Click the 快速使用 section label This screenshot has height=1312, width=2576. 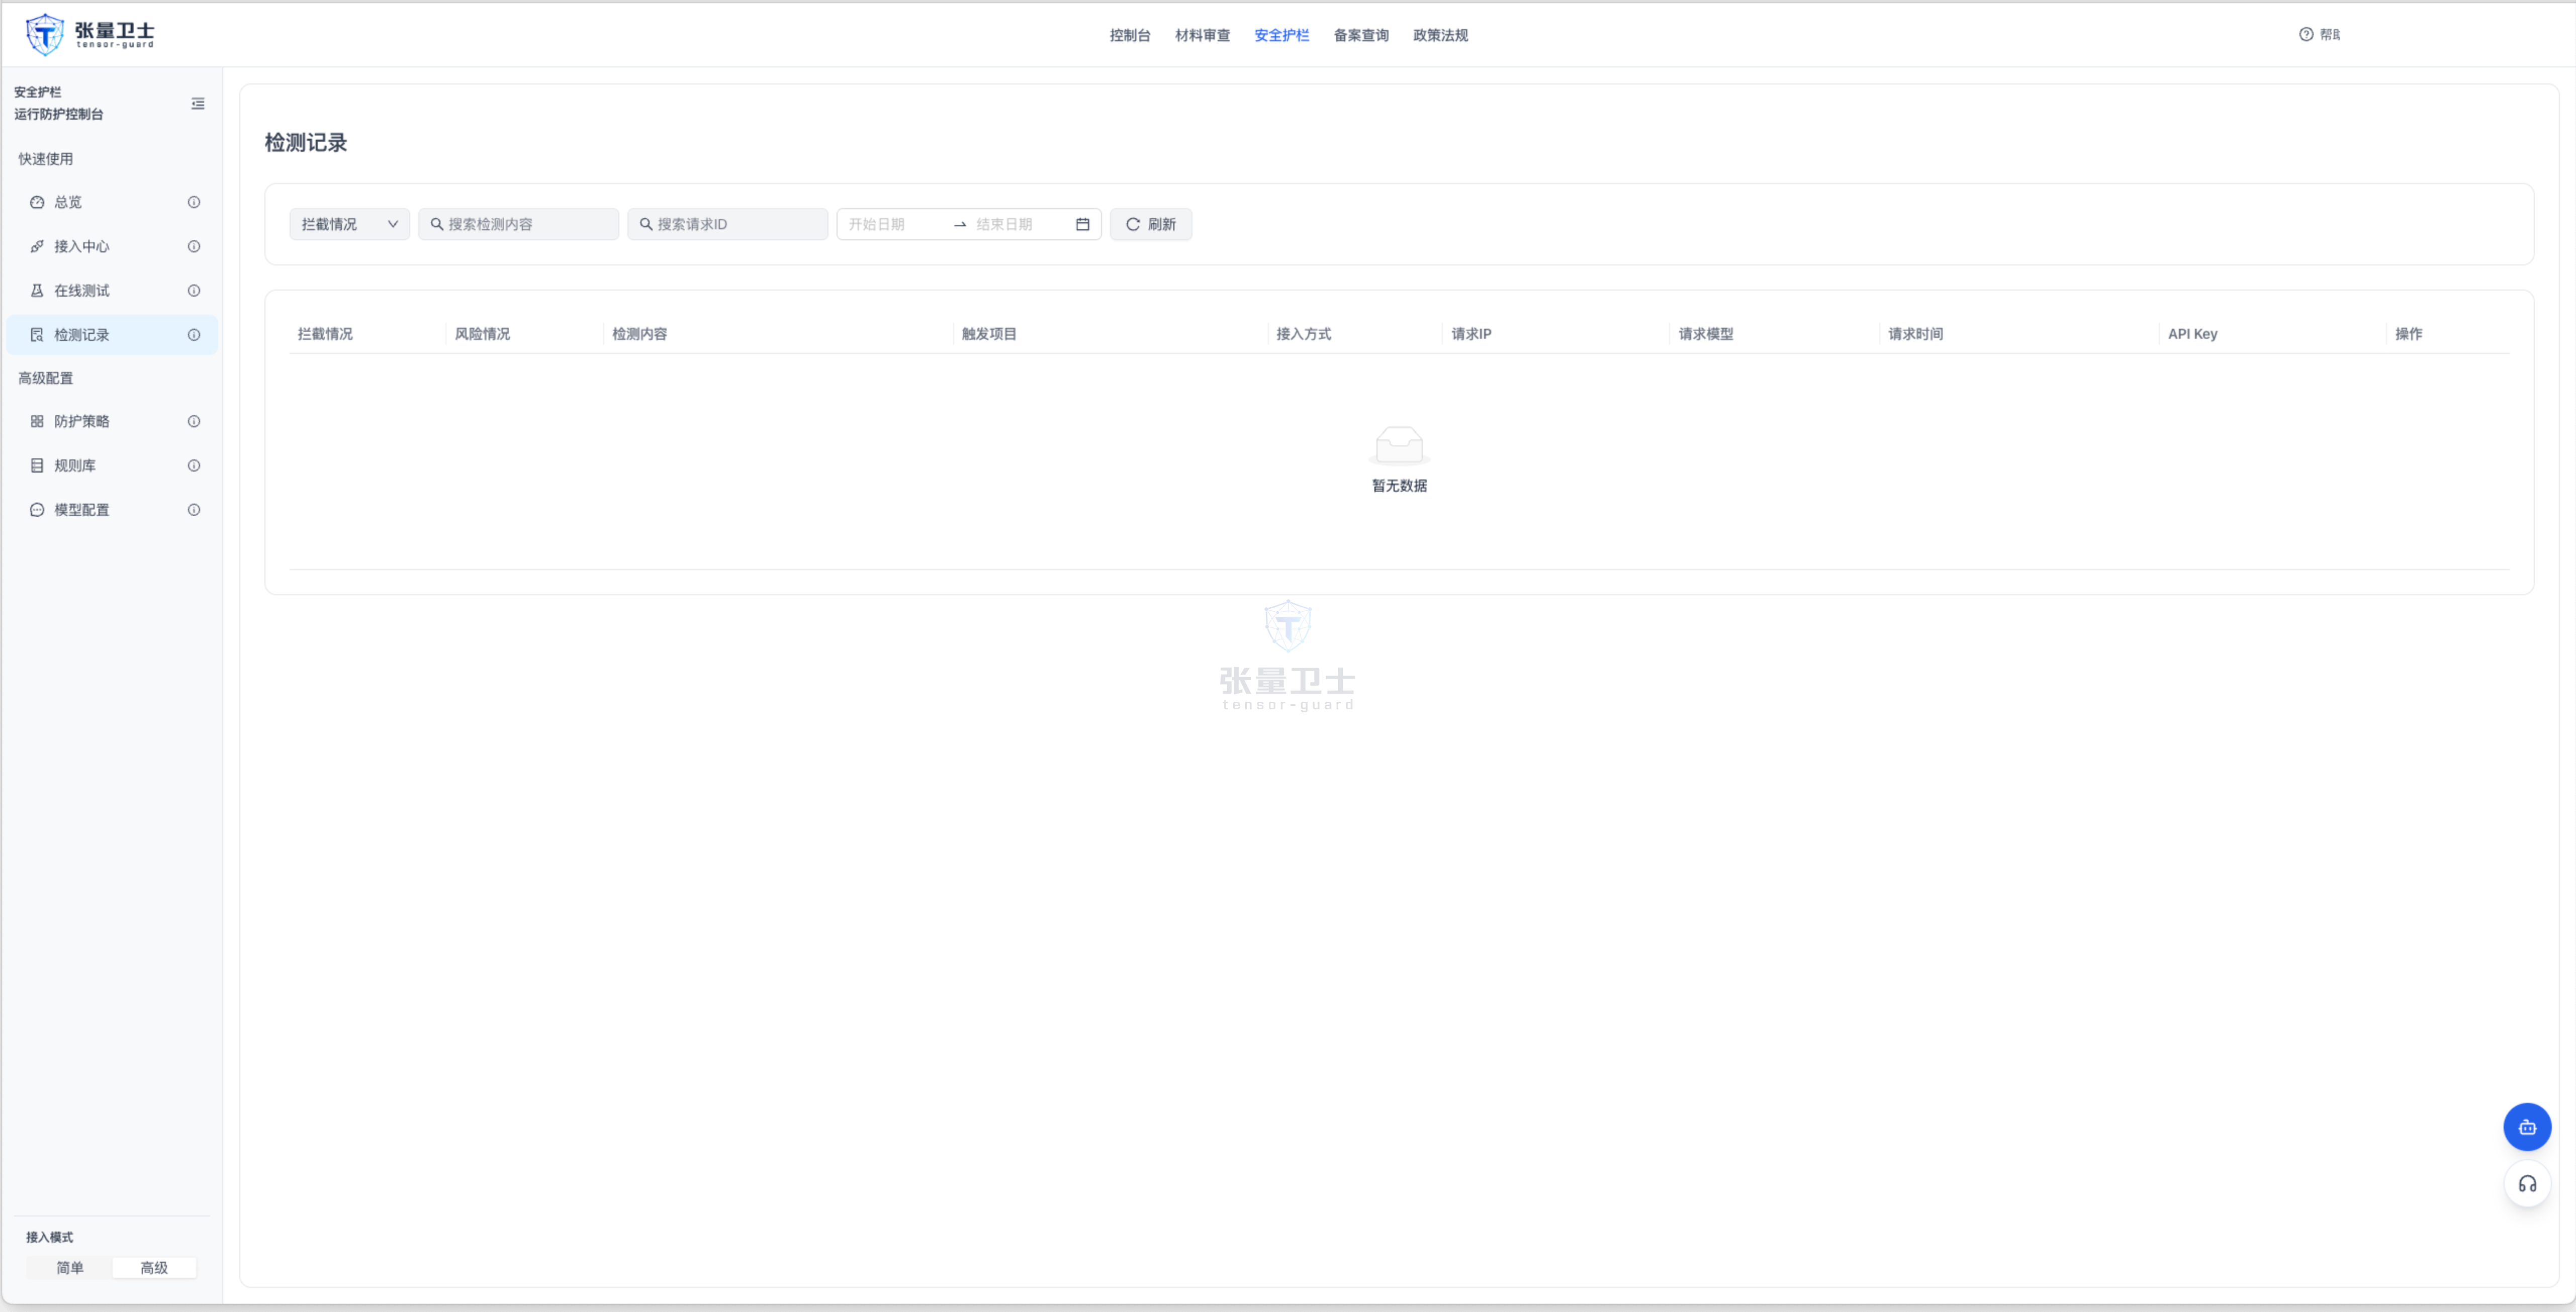(46, 159)
